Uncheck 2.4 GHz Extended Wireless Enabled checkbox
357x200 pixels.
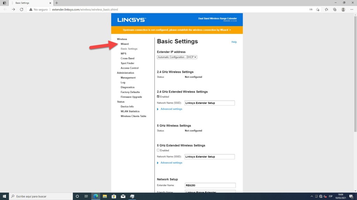coord(158,97)
